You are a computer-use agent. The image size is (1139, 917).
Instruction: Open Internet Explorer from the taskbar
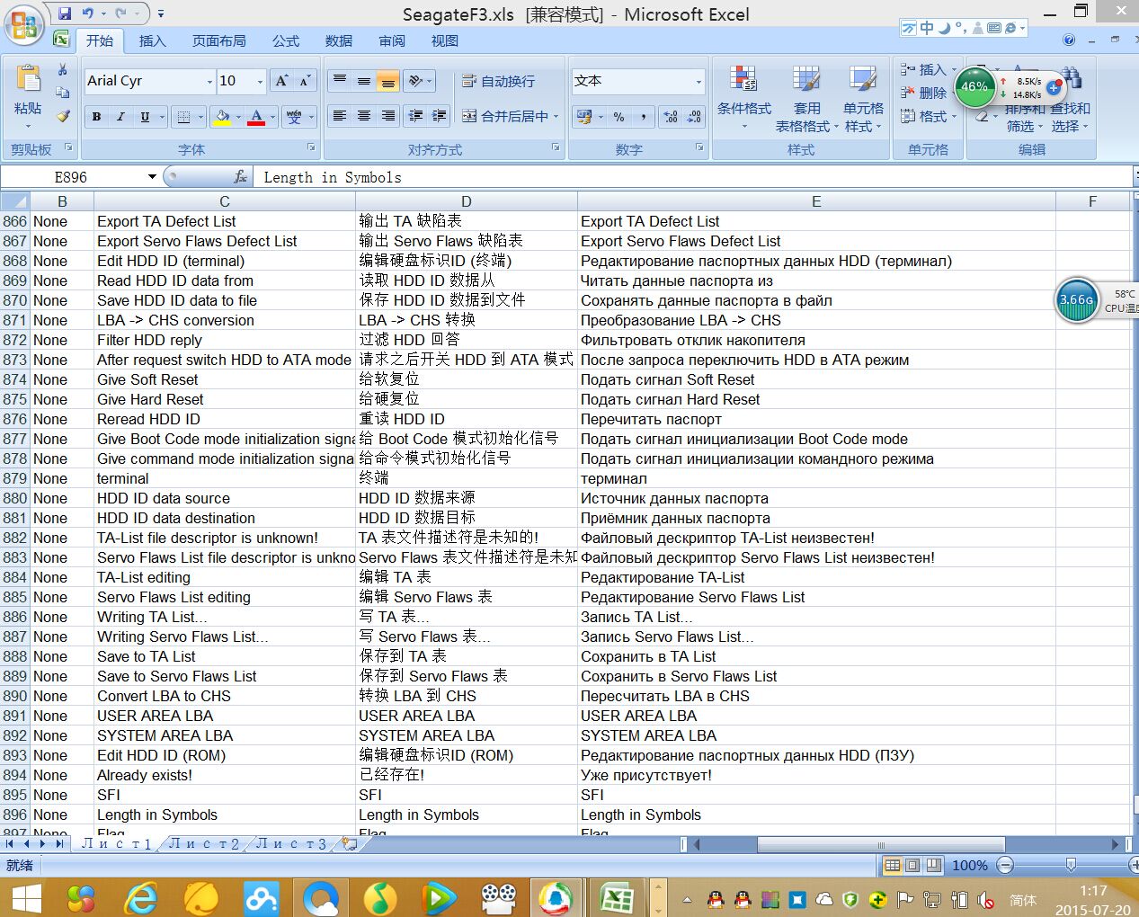pyautogui.click(x=141, y=897)
